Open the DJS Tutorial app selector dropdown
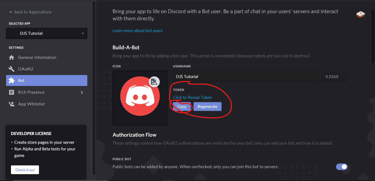This screenshot has height=181, width=375. pyautogui.click(x=47, y=33)
